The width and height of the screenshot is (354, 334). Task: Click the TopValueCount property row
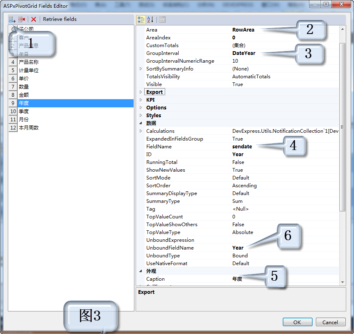coord(242,216)
